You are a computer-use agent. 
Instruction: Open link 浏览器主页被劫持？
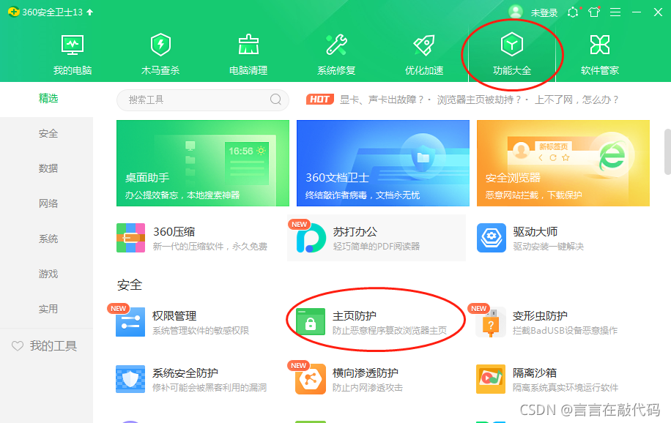(x=479, y=100)
